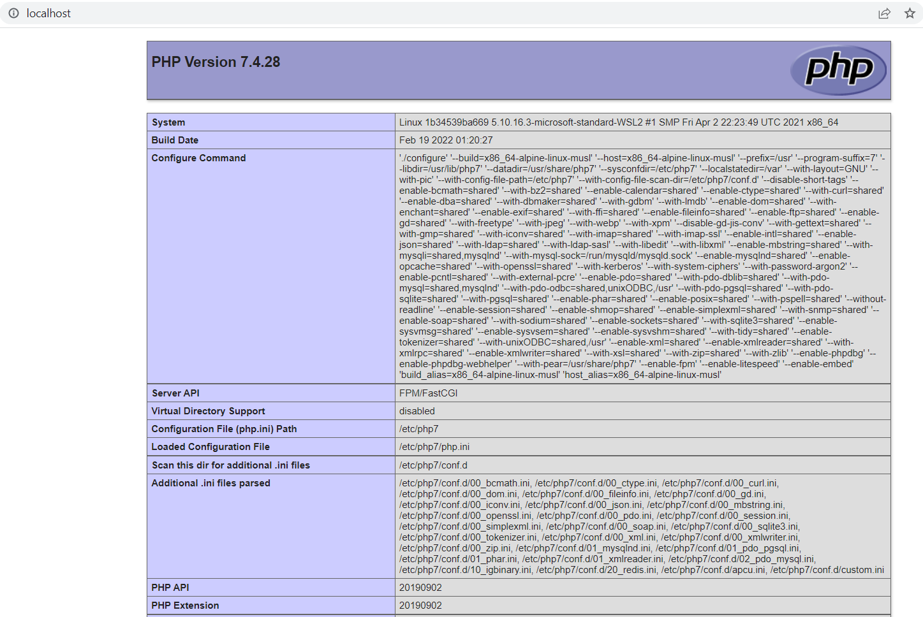Select the /etc/php7/conf.d value
Screen dimensions: 923x617
pyautogui.click(x=433, y=465)
